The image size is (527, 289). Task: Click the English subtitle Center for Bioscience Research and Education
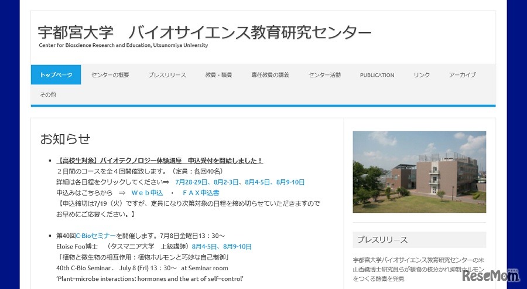[x=124, y=45]
